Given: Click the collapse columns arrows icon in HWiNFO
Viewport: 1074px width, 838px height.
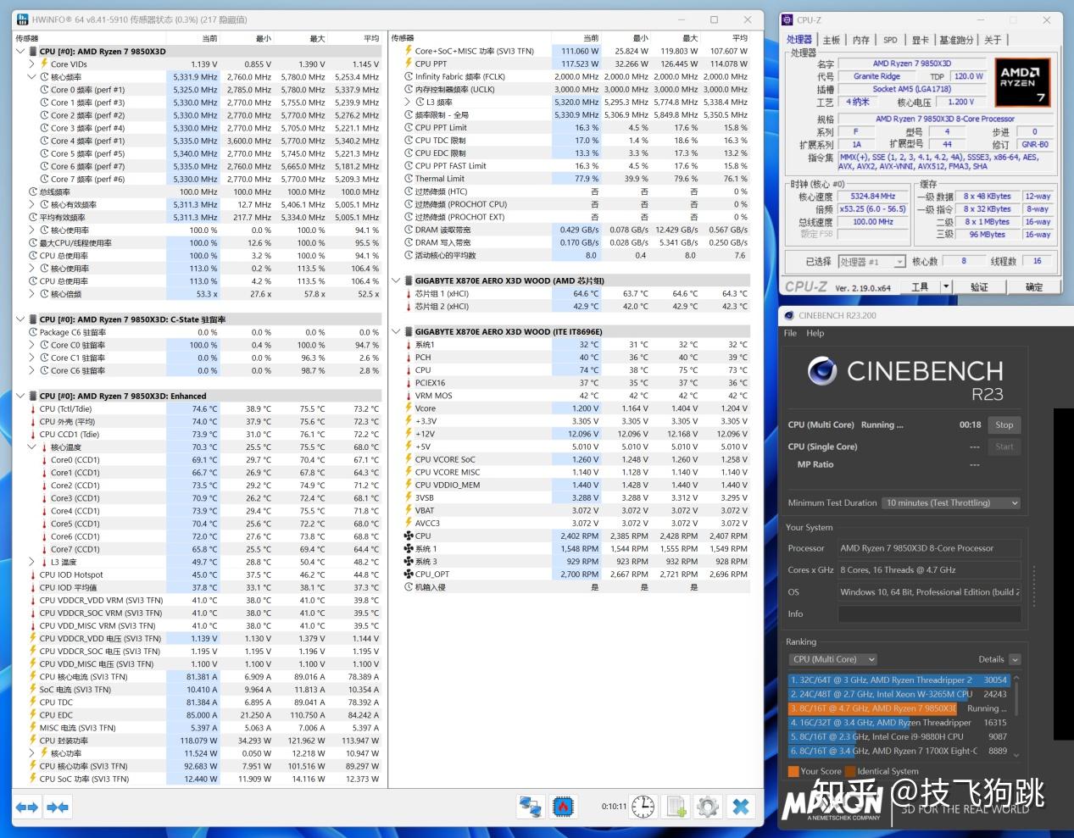Looking at the screenshot, I should point(58,807).
